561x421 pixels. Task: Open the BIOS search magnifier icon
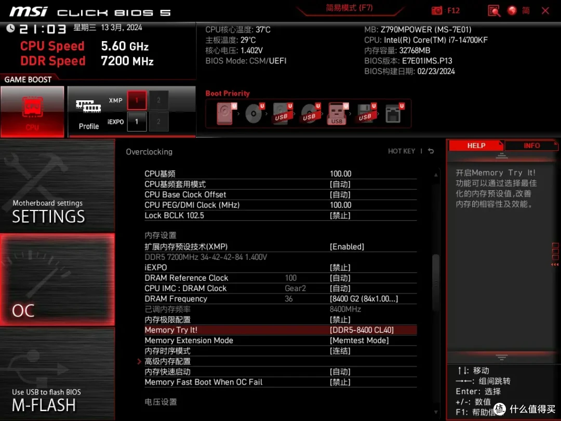[494, 11]
